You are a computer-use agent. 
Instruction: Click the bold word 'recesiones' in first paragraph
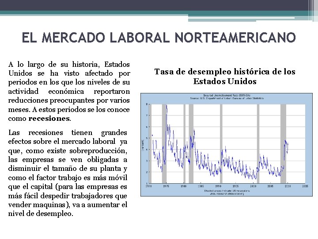49,119
